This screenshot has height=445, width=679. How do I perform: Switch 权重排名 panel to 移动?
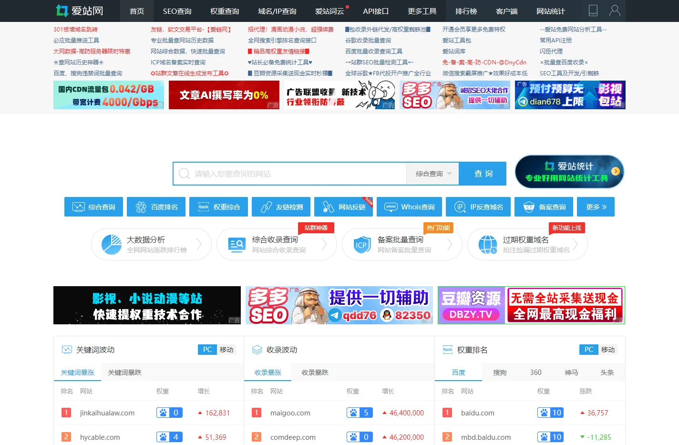pyautogui.click(x=608, y=350)
